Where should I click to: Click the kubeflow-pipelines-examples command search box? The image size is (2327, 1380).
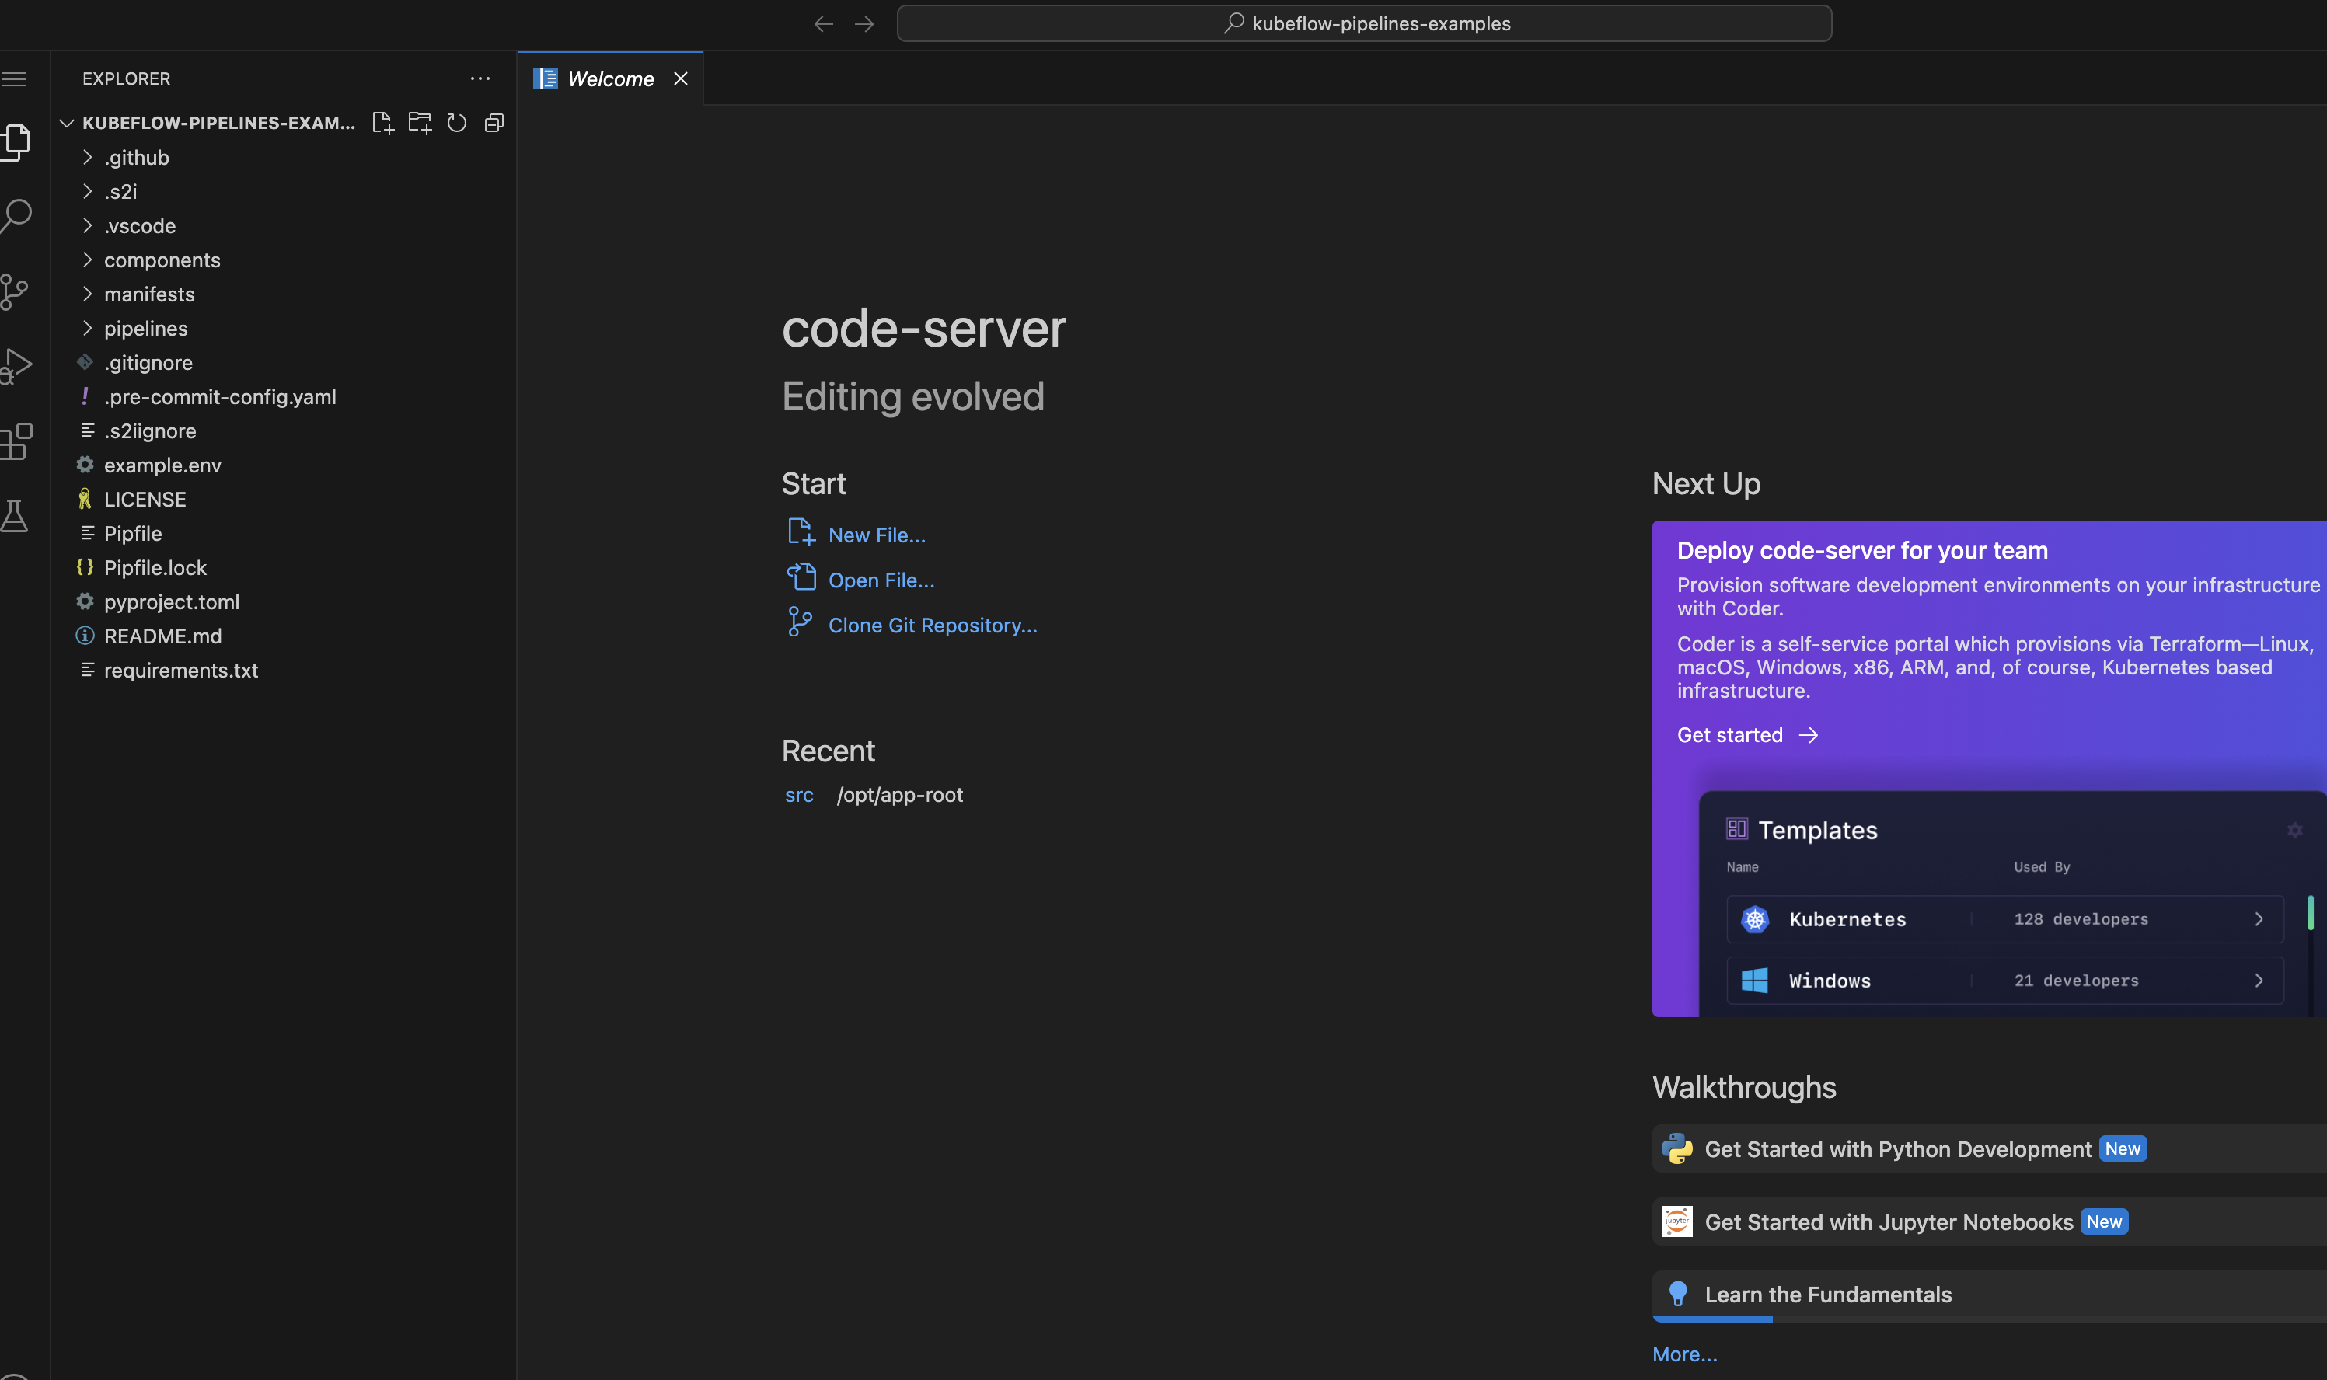[1363, 23]
